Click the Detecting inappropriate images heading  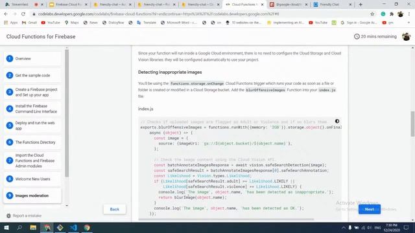pyautogui.click(x=170, y=72)
